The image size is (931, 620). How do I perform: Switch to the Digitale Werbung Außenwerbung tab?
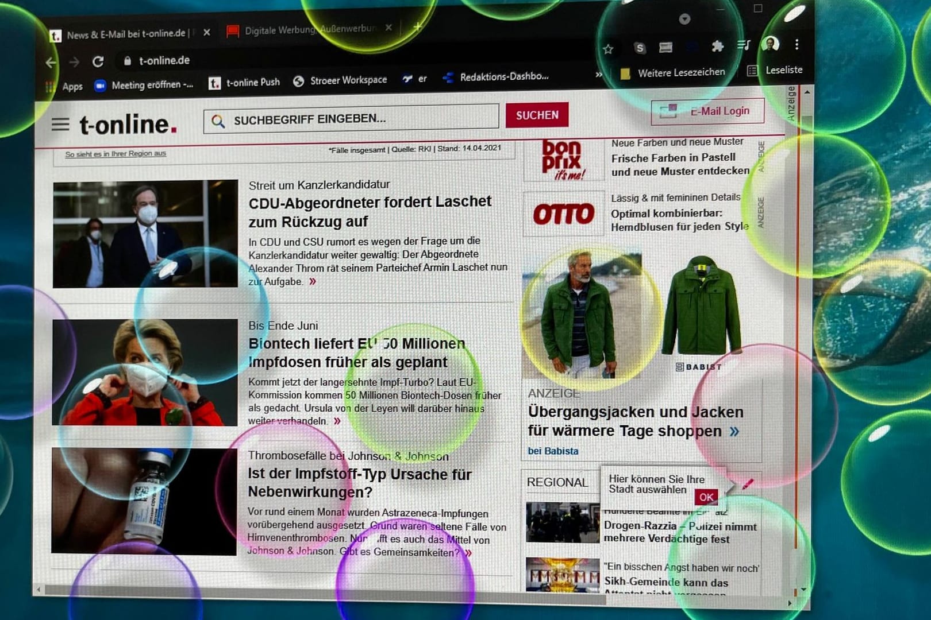(309, 29)
